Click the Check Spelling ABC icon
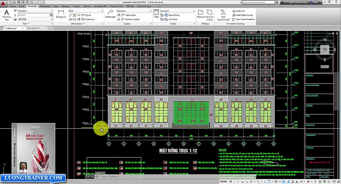The width and height of the screenshot is (341, 184). coord(15,11)
